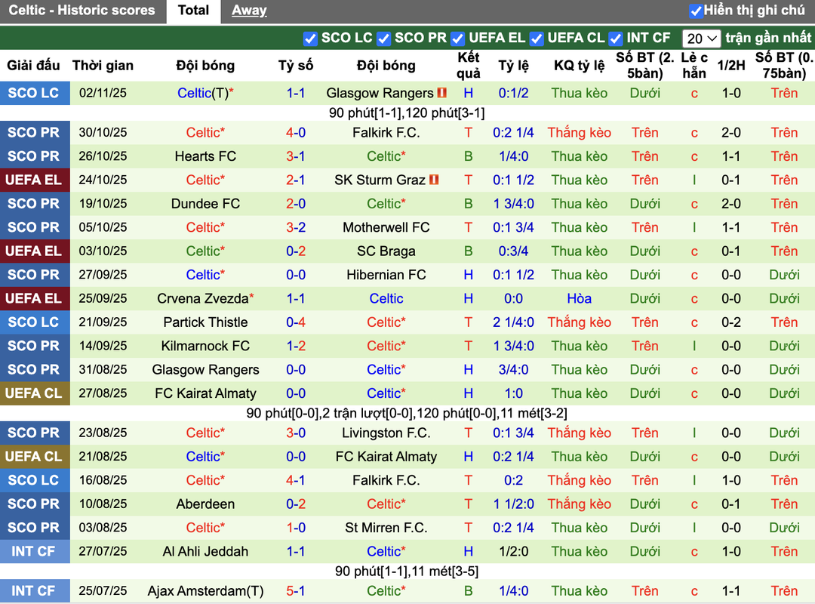Click Al Ahli Jeddah team name
Screen dimensions: 815x604
[205, 551]
